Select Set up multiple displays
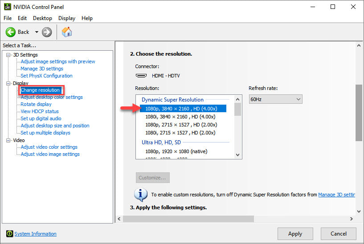 45,133
